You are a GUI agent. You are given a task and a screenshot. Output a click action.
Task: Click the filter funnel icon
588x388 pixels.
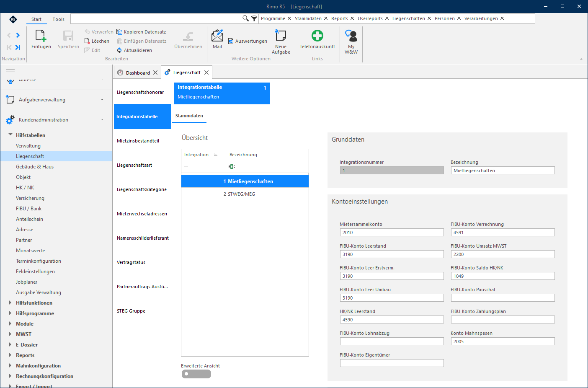point(254,18)
